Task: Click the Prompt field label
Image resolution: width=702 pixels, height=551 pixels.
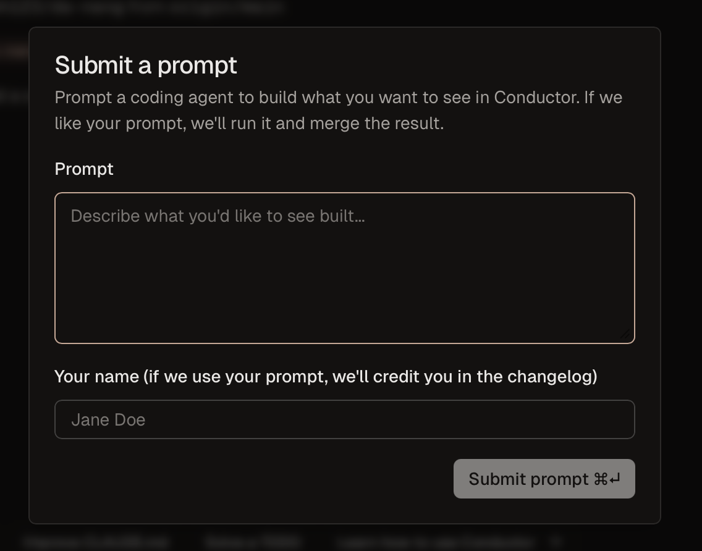Action: tap(84, 169)
